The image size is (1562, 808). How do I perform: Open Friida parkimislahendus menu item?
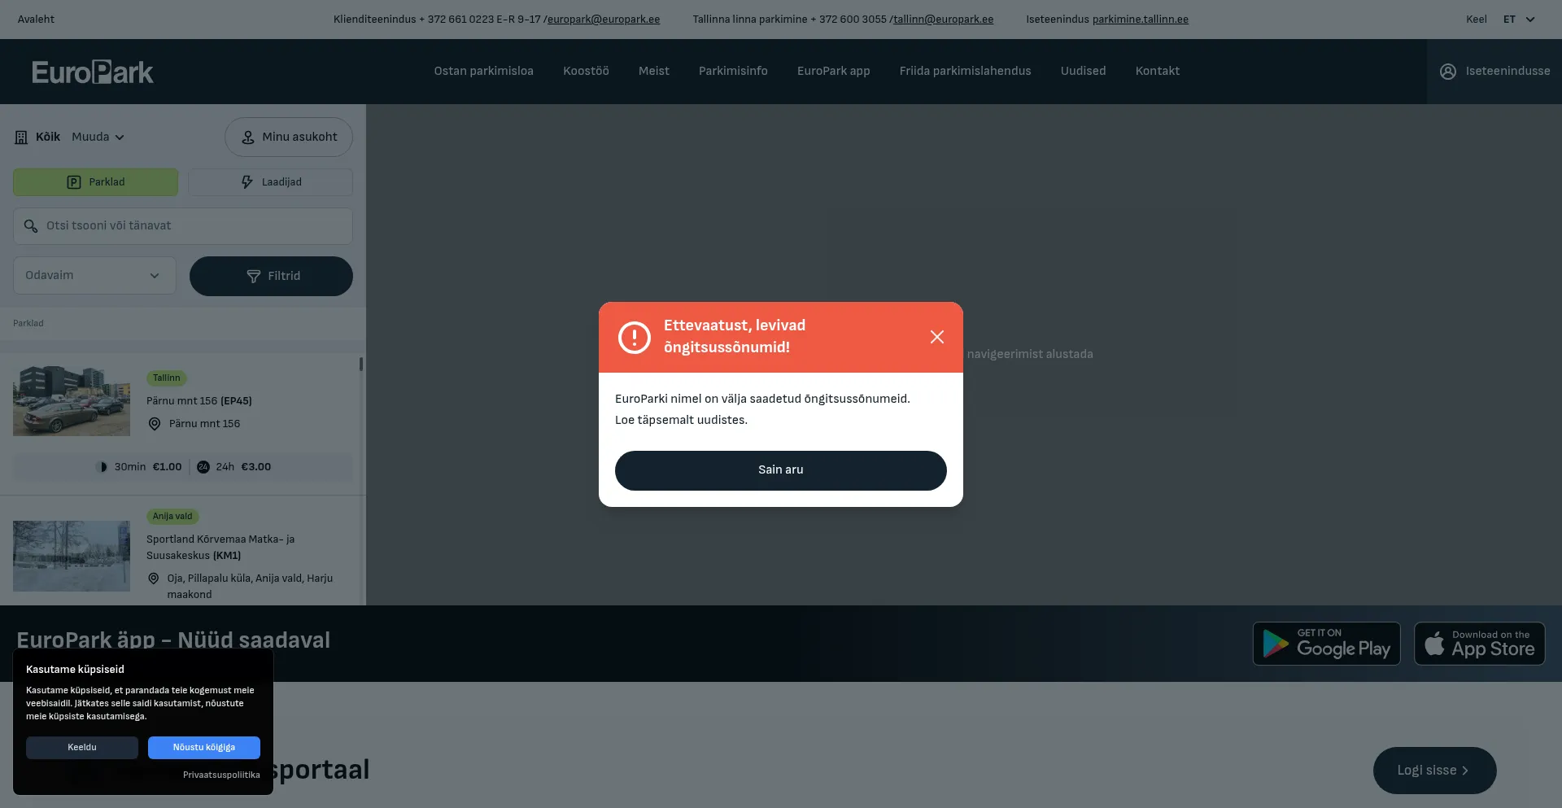click(x=966, y=72)
